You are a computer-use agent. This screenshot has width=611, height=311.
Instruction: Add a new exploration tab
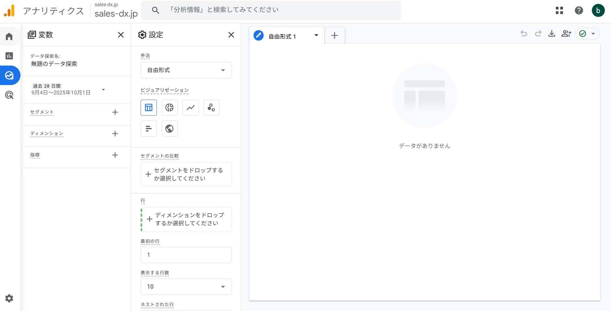pos(334,35)
